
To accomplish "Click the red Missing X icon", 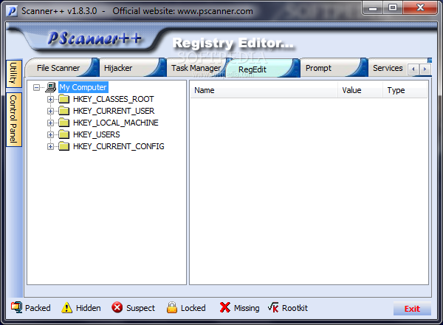I will (x=225, y=307).
